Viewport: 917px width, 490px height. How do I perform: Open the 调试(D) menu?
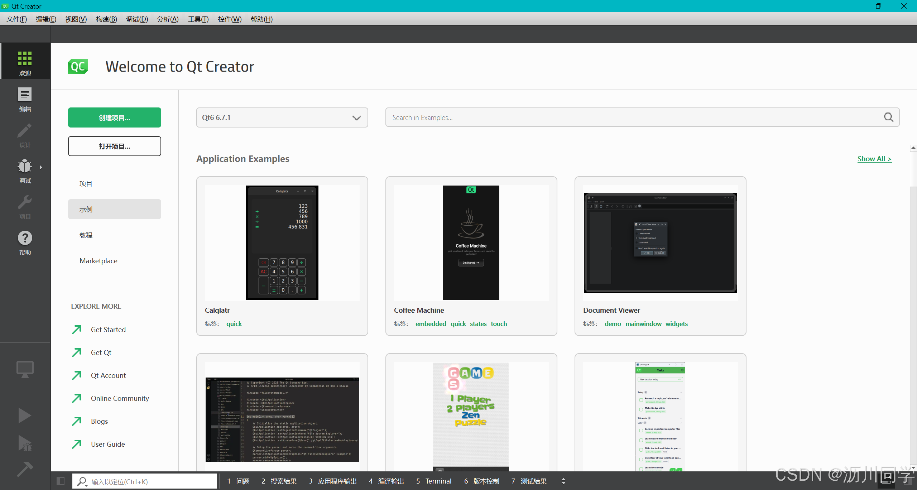click(x=137, y=19)
